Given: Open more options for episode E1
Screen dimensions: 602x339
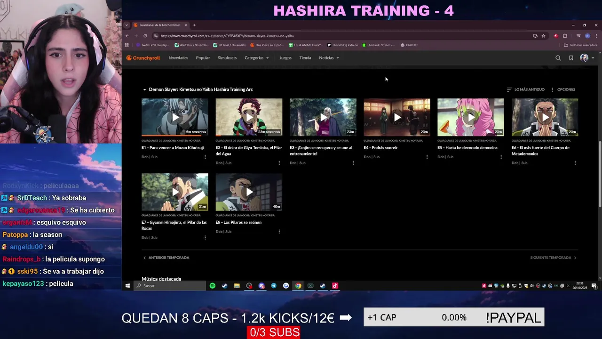Looking at the screenshot, I should tap(205, 157).
